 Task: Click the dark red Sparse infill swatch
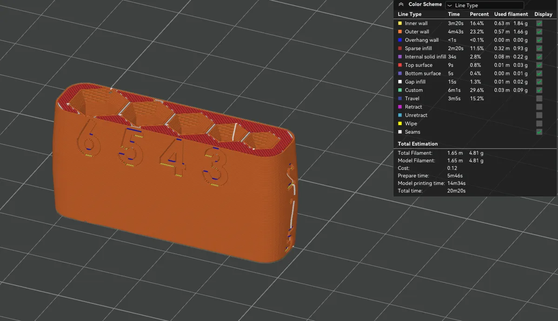(400, 48)
